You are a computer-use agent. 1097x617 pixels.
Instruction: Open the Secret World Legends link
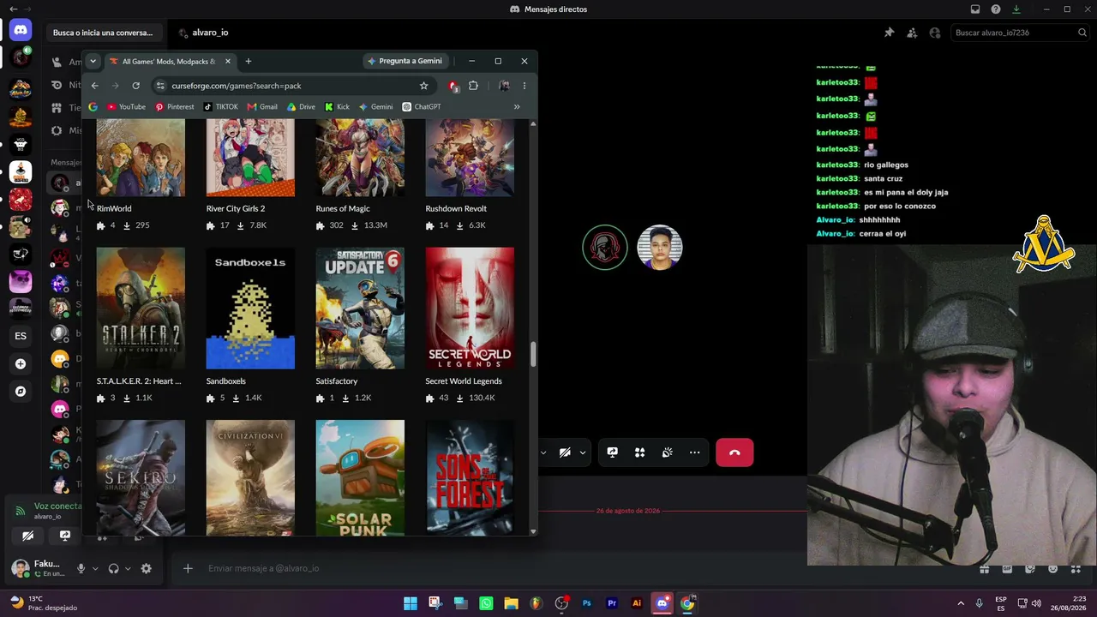click(x=464, y=381)
